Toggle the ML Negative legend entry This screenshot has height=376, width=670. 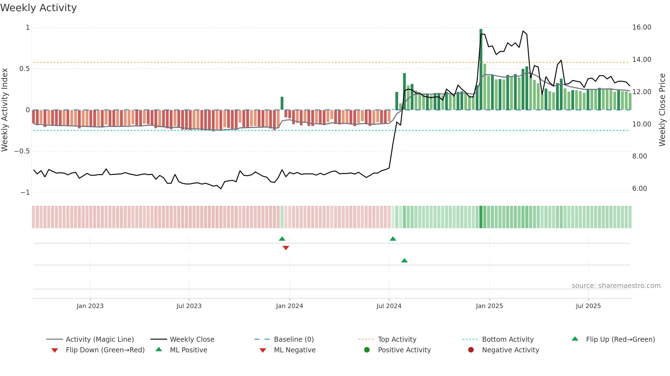288,350
